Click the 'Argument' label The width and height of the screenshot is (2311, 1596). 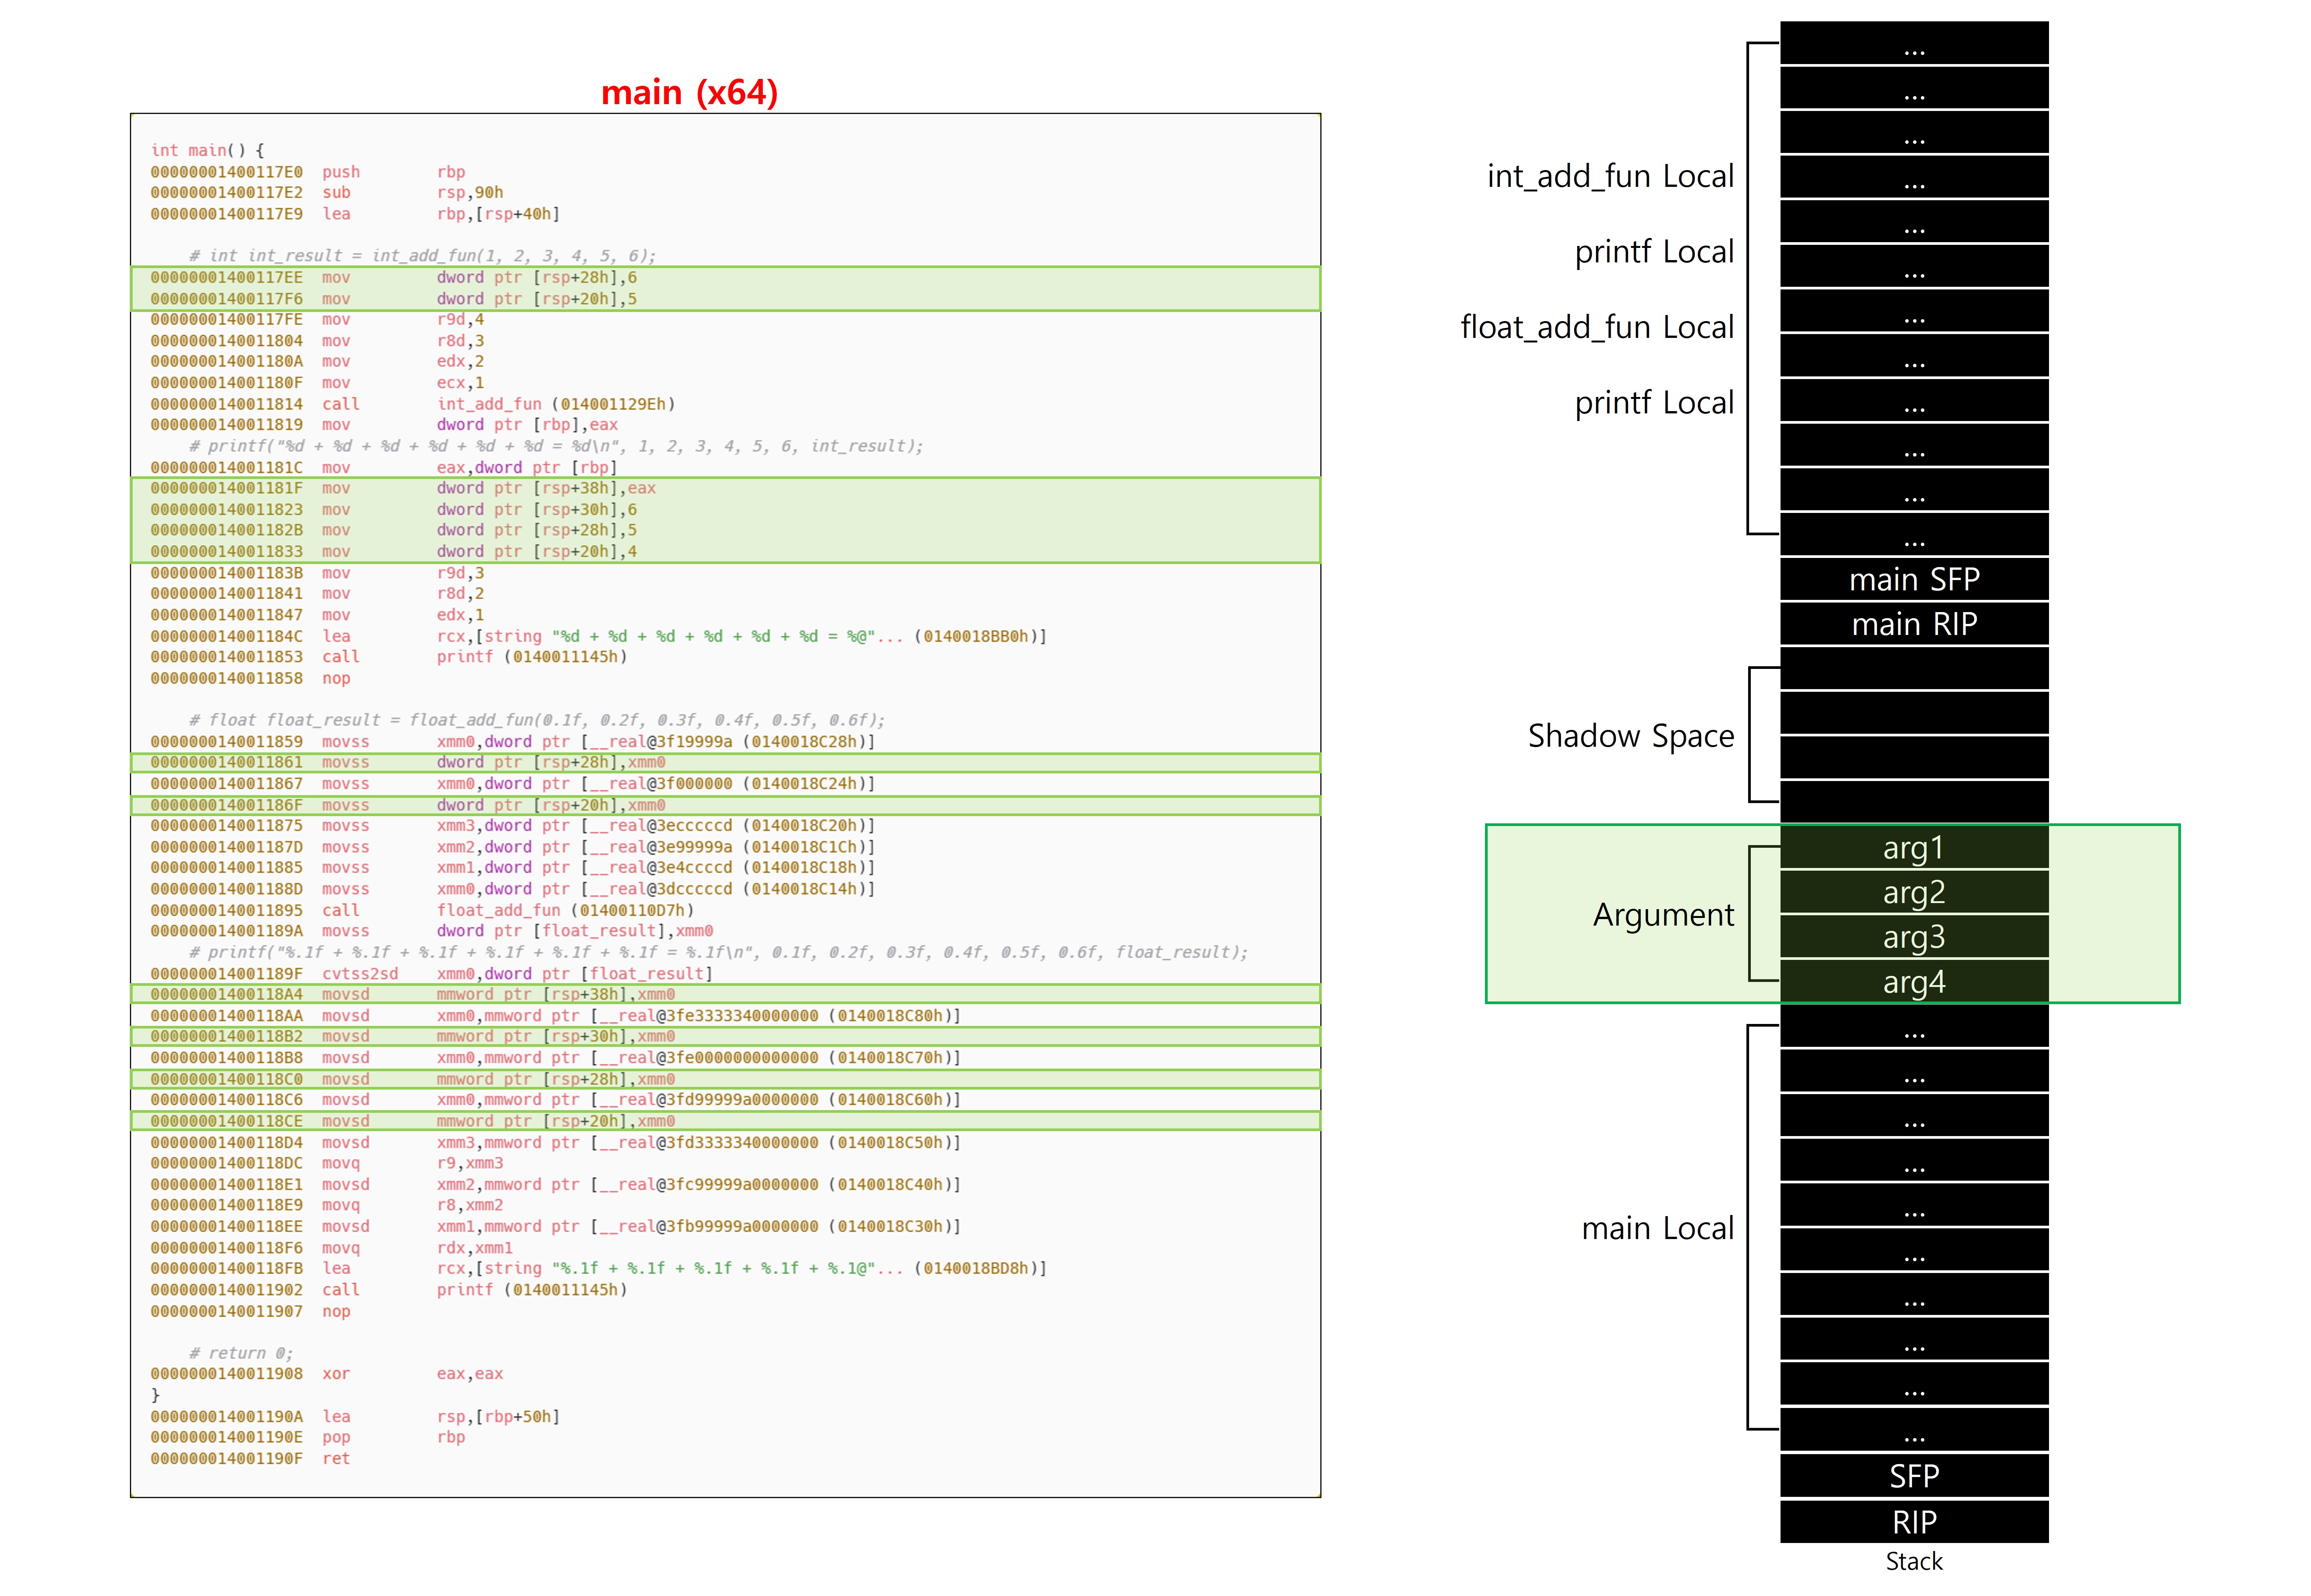click(1663, 914)
